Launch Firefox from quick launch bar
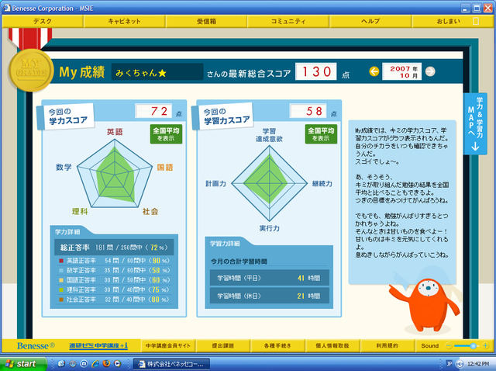496x371 pixels. point(106,363)
